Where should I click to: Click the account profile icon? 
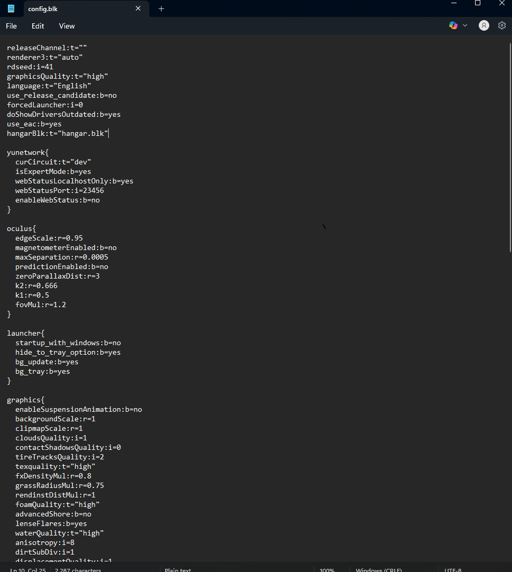coord(483,25)
